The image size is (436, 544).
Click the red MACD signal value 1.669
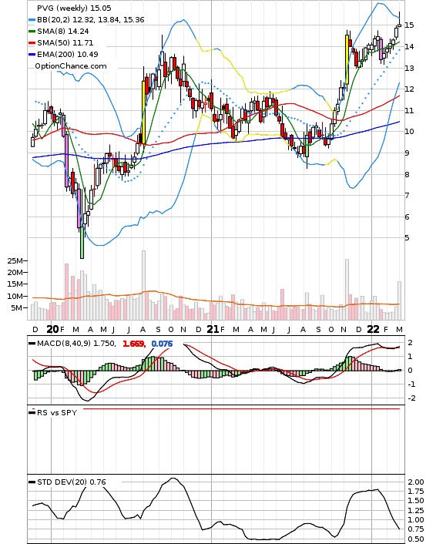(x=134, y=344)
